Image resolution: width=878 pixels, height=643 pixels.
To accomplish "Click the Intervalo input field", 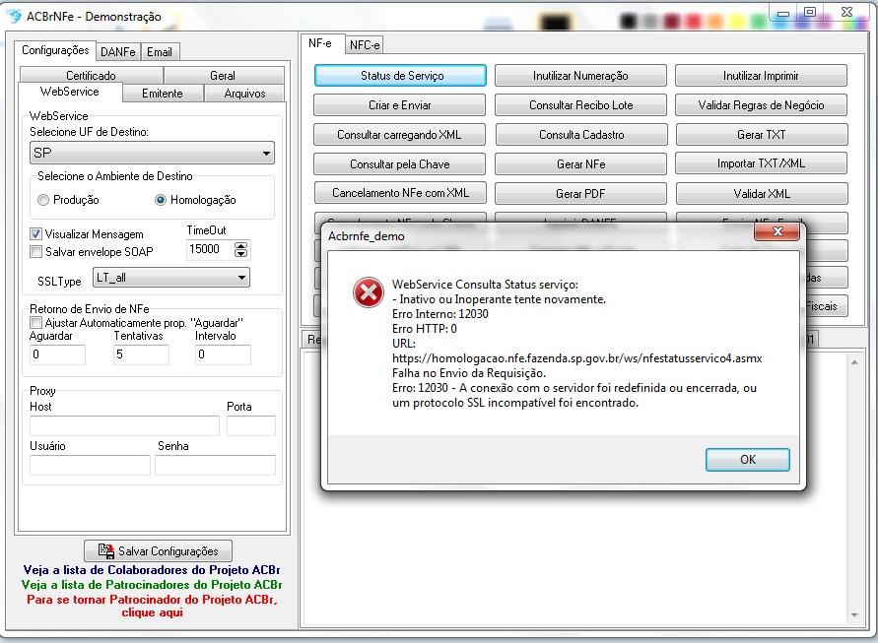I will click(x=223, y=354).
